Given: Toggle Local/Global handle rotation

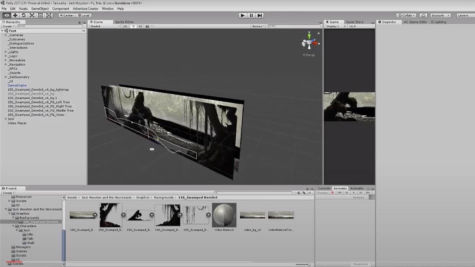Looking at the screenshot, I should [x=84, y=15].
